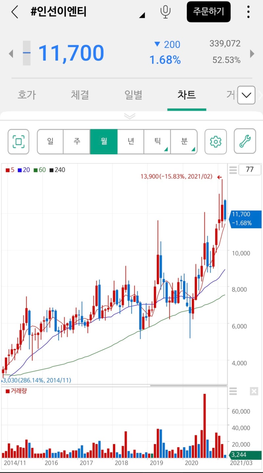
Task: Tap the red 5 moving-average legend
Action: [x=10, y=170]
